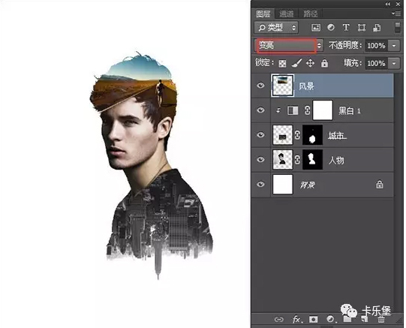Screen dimensions: 406x328
Task: Hide the 人物 layer visibility eye
Action: click(260, 159)
